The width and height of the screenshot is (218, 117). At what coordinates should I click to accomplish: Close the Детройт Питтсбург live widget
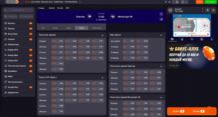[x=213, y=10]
